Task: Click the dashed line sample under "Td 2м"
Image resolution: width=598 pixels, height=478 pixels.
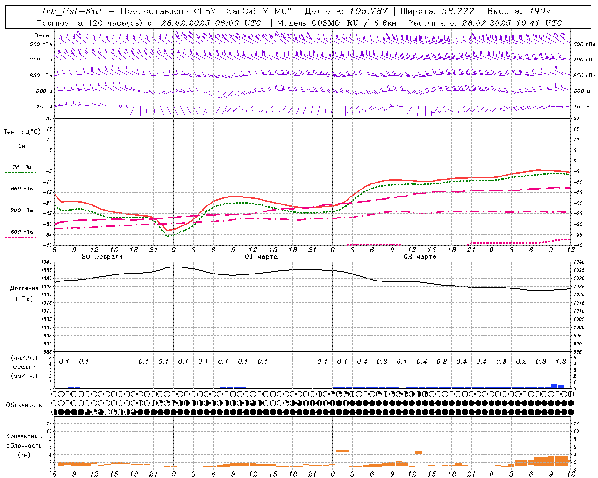Action: [x=21, y=173]
